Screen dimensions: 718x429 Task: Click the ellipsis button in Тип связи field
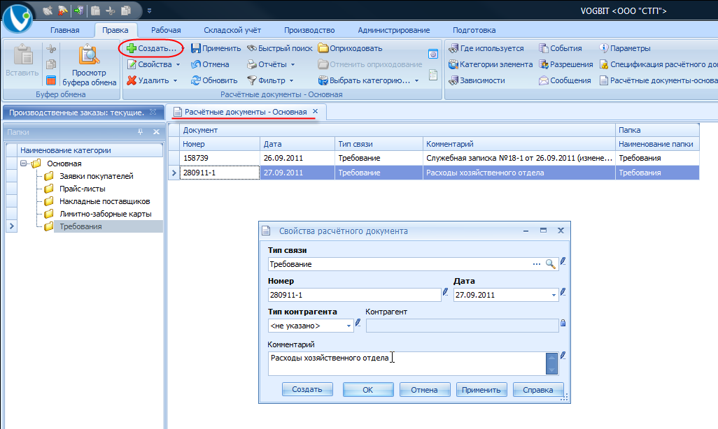(x=537, y=264)
